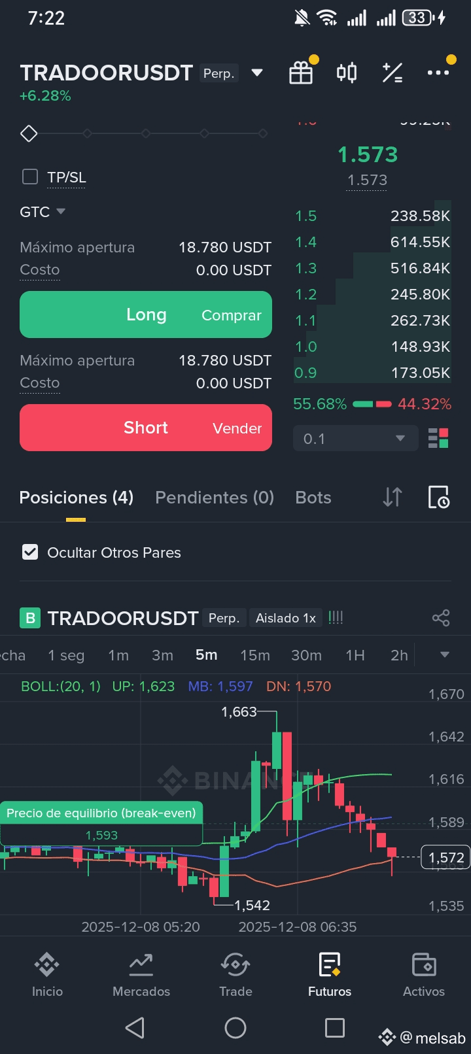Tap the order book layout icon

click(x=438, y=438)
